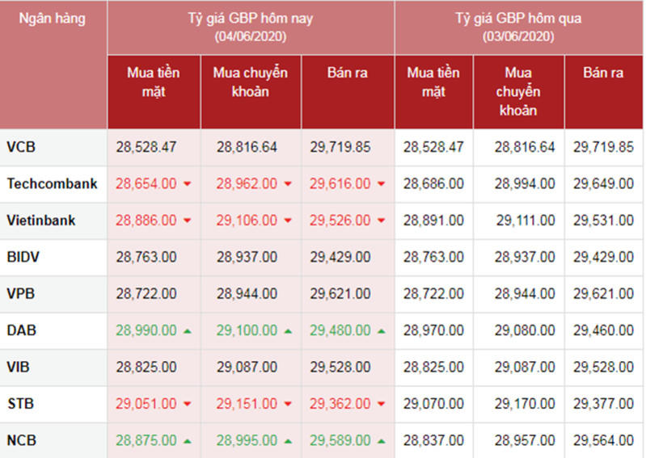Click yesterday's 'Mua chuyển khoản' column header
The height and width of the screenshot is (458, 646).
click(518, 91)
